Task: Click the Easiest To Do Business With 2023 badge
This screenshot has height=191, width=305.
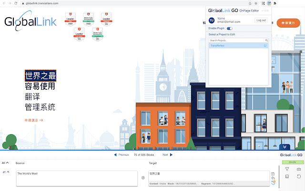Action: pos(89,20)
